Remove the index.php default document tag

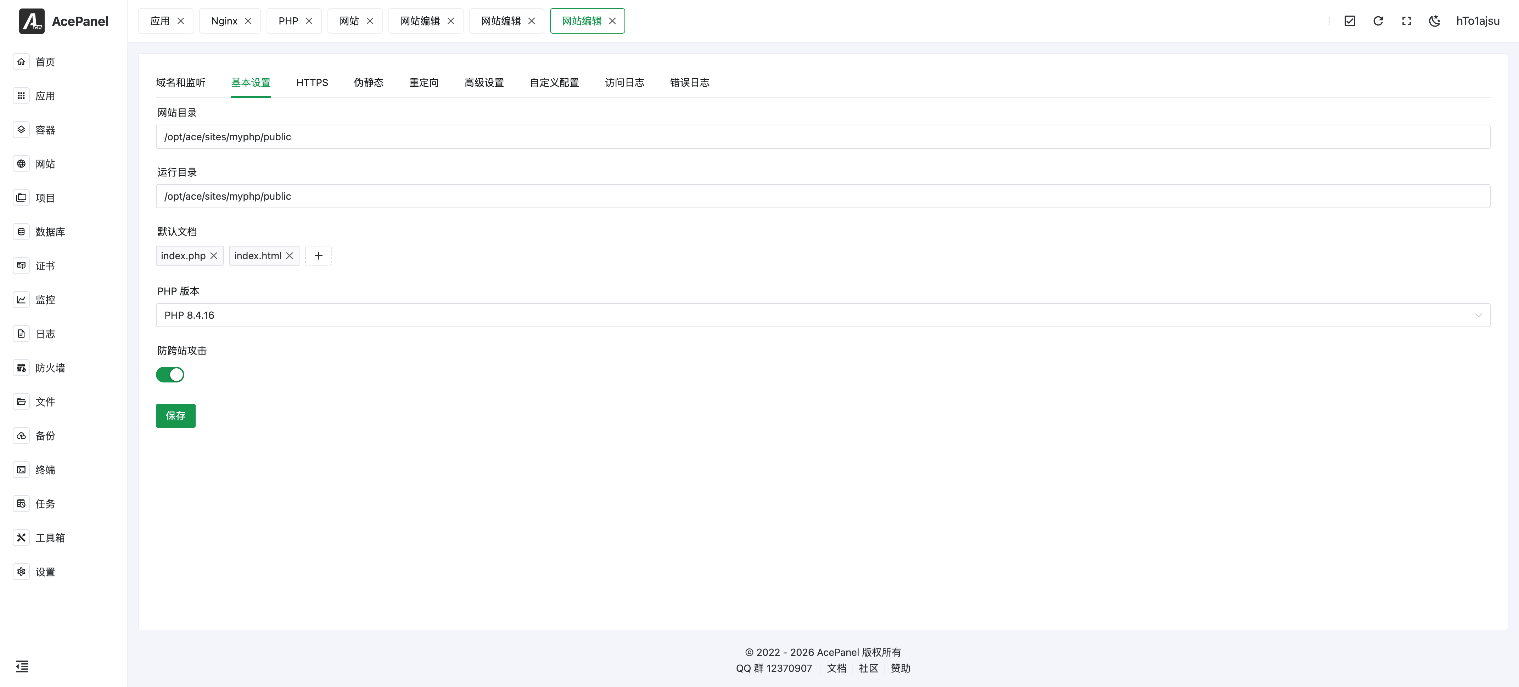tap(214, 256)
